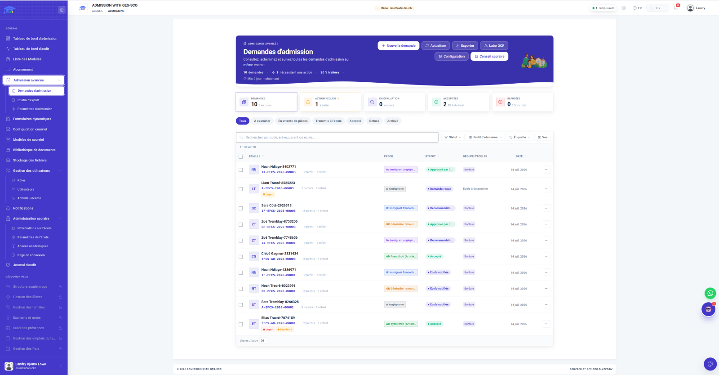The height and width of the screenshot is (375, 719).
Task: Click the lock icon beside Examens et notes
Action: 60,318
